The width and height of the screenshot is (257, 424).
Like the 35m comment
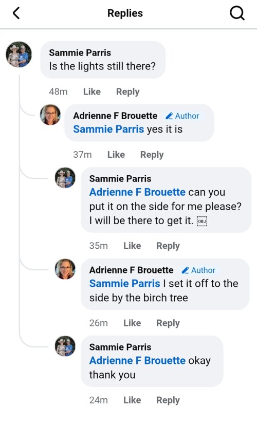point(132,246)
